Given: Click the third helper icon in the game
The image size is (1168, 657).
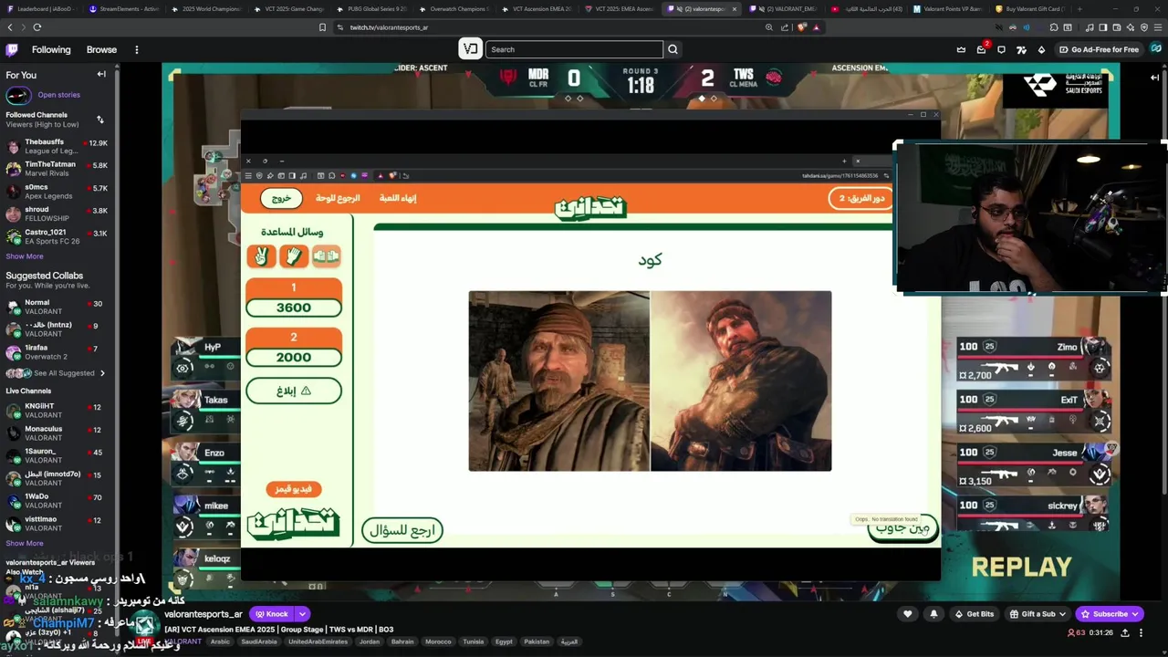Looking at the screenshot, I should click(x=326, y=256).
